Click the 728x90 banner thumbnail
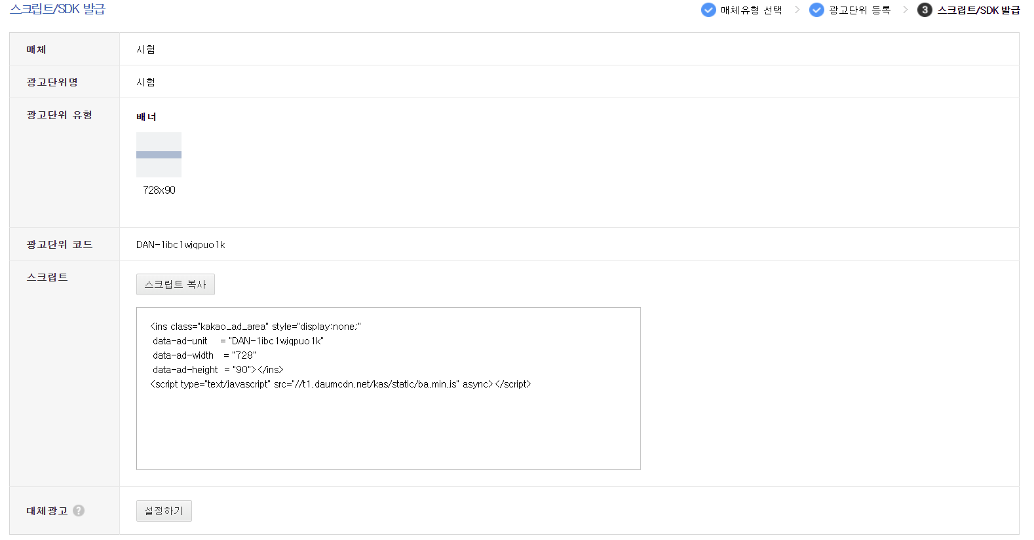Screen dimensions: 1034x540 point(159,154)
